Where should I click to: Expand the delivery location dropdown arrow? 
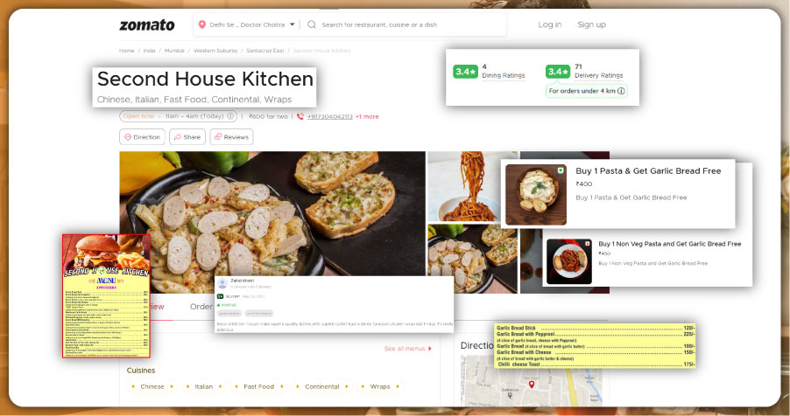(x=292, y=24)
